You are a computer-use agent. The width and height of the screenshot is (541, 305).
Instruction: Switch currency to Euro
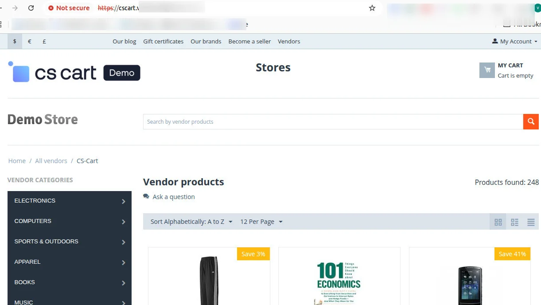tap(29, 41)
